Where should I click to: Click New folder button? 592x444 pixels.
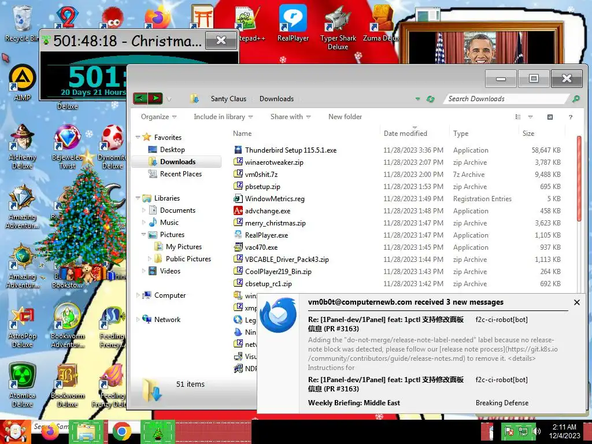(345, 117)
